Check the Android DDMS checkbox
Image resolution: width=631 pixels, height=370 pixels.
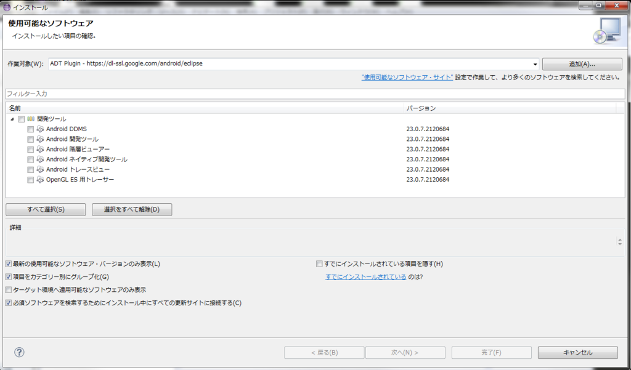(30, 129)
